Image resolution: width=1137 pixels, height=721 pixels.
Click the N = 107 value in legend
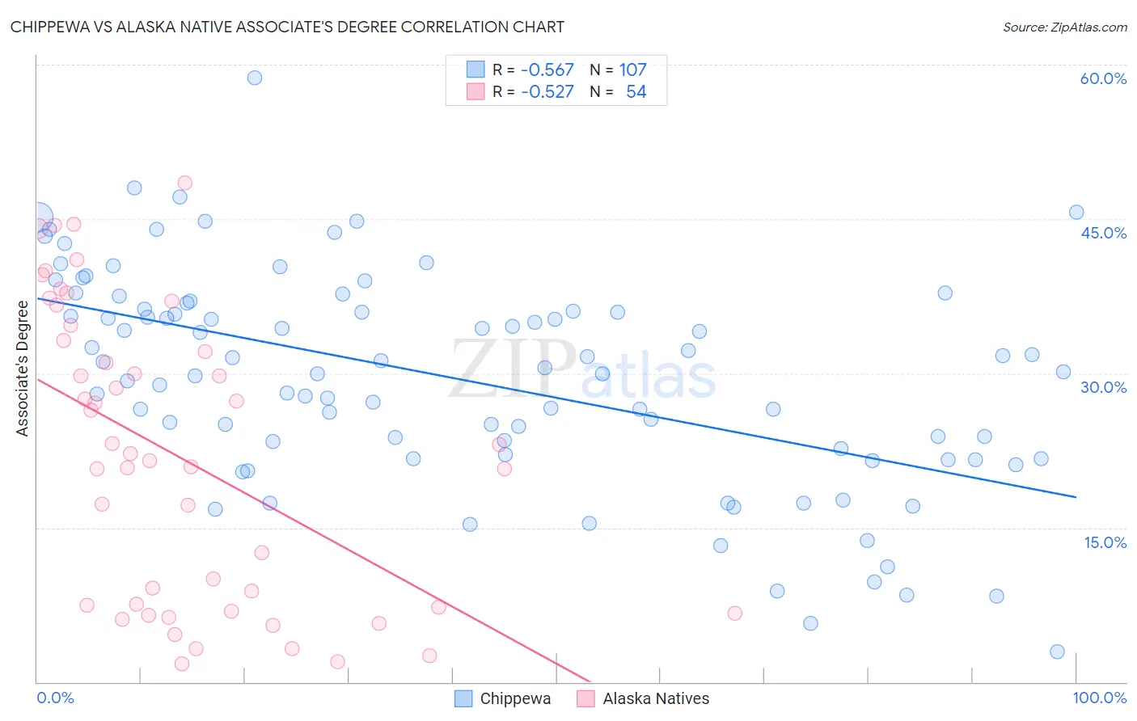pos(618,70)
